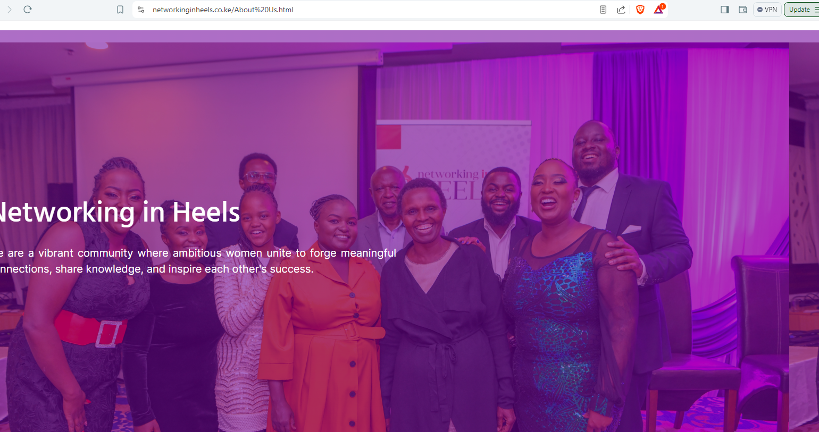Share this page link
819x432 pixels.
(x=621, y=10)
